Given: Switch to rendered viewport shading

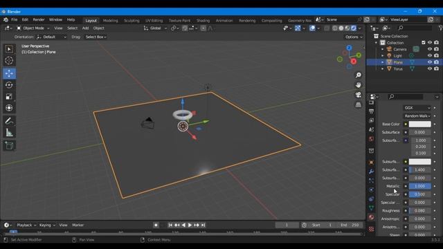Looking at the screenshot, I should tap(354, 28).
